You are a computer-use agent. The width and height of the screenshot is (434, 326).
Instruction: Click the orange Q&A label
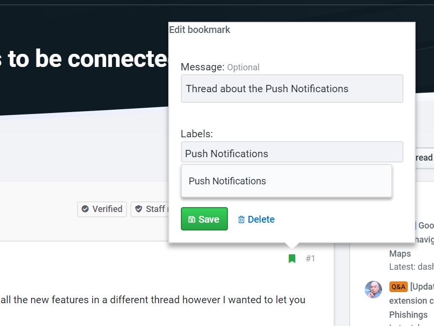398,286
